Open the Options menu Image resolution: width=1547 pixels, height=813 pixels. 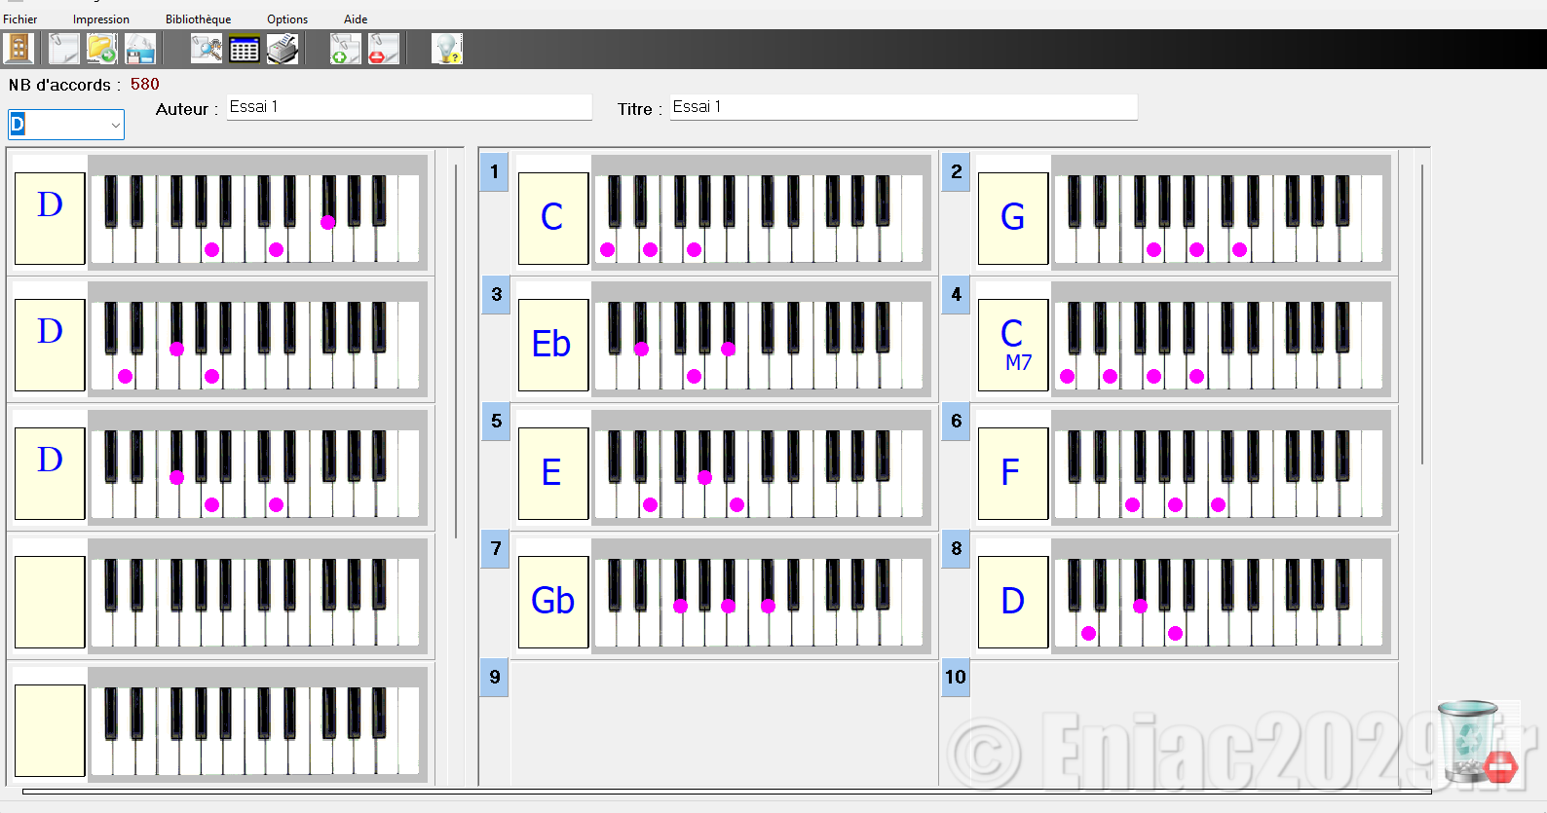287,19
